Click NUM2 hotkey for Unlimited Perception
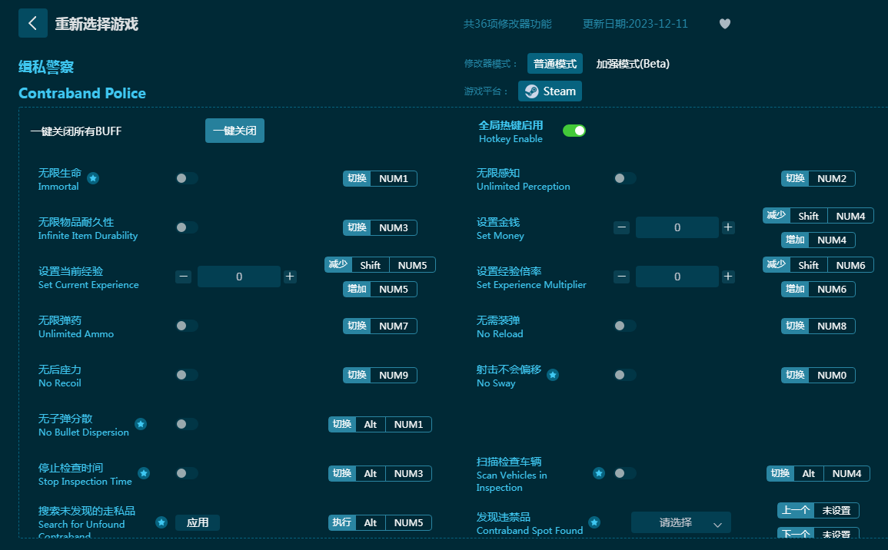This screenshot has width=888, height=550. pos(818,179)
